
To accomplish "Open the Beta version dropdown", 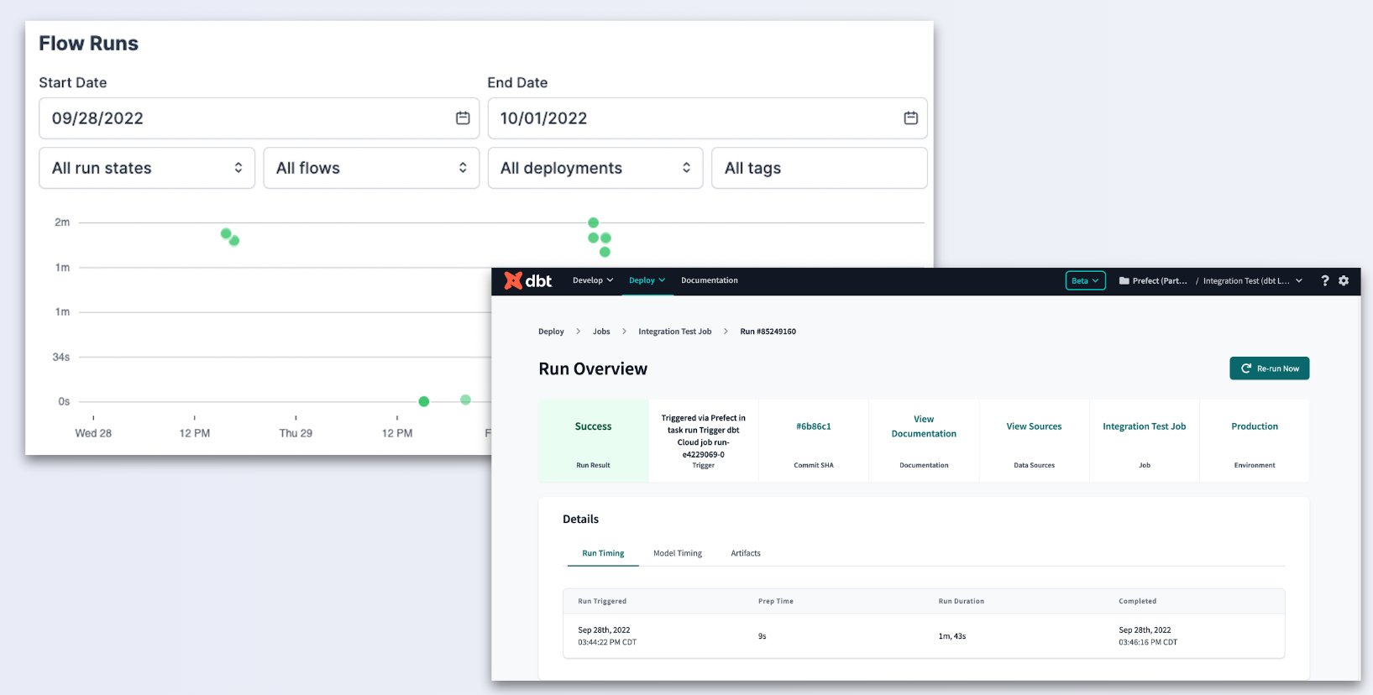I will click(1085, 280).
